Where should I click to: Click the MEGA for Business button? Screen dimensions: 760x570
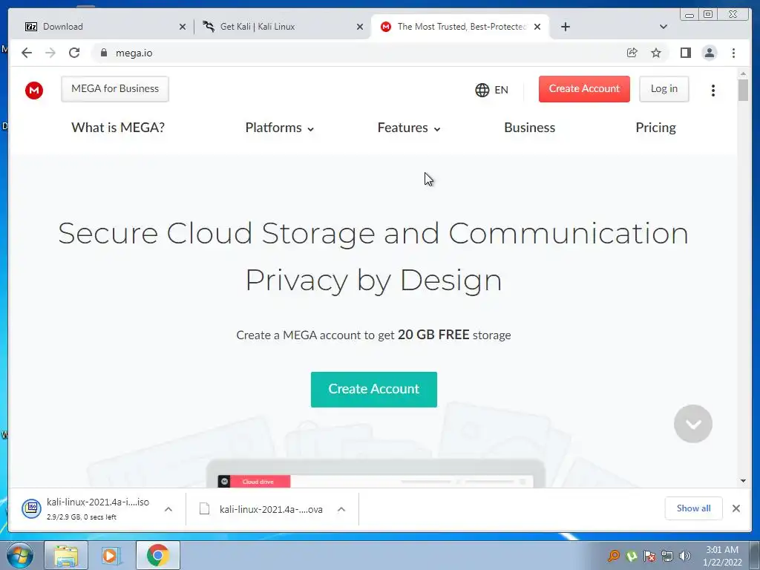(115, 89)
